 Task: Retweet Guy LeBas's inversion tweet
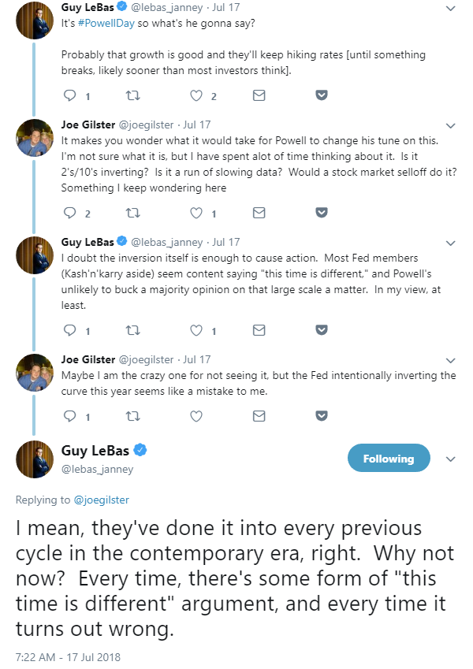[x=132, y=330]
